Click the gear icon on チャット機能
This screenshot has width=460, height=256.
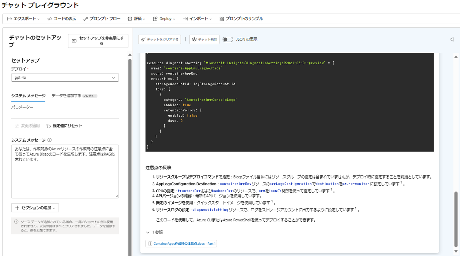(x=194, y=40)
